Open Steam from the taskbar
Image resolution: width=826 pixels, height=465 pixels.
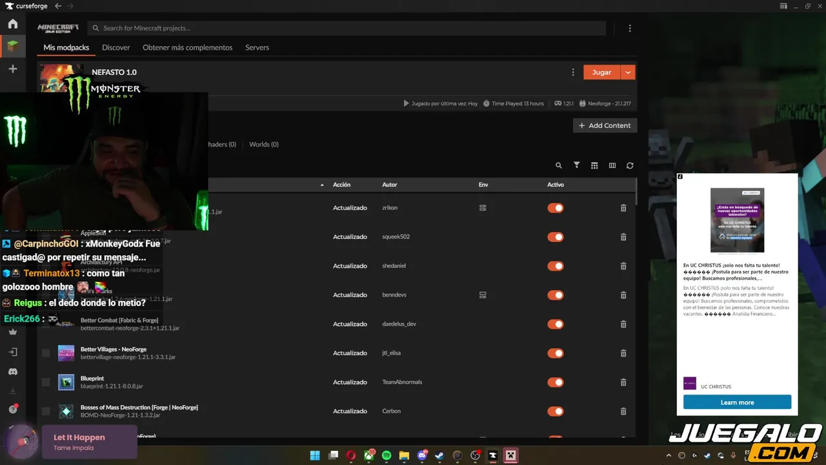[x=439, y=455]
